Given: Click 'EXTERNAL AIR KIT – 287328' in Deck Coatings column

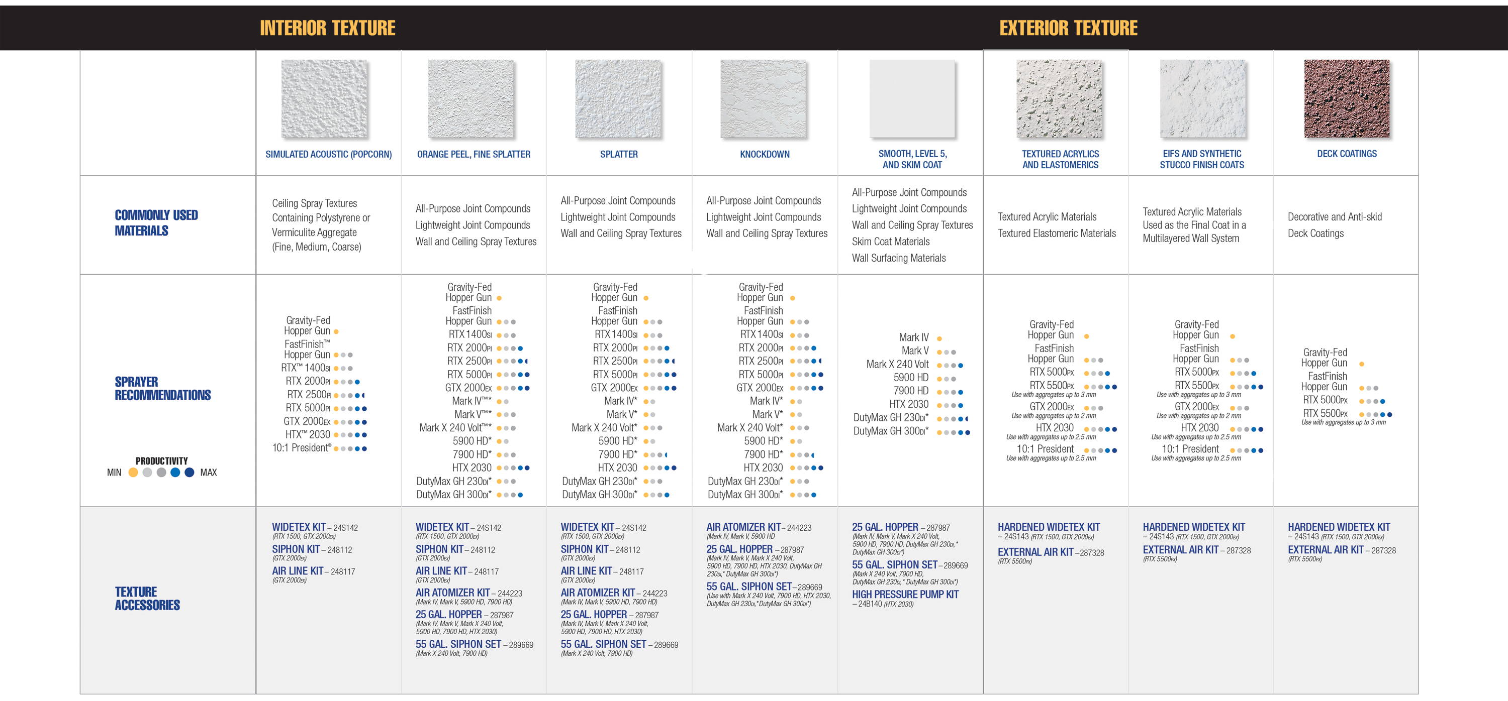Looking at the screenshot, I should point(1342,550).
